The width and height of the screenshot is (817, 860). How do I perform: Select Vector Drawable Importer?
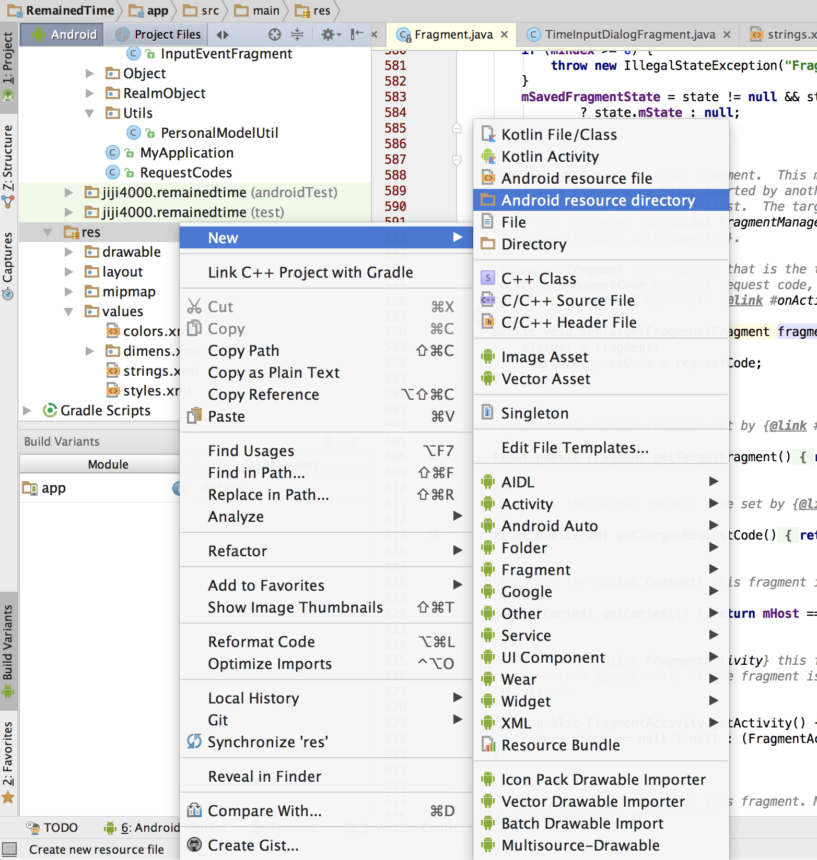601,802
